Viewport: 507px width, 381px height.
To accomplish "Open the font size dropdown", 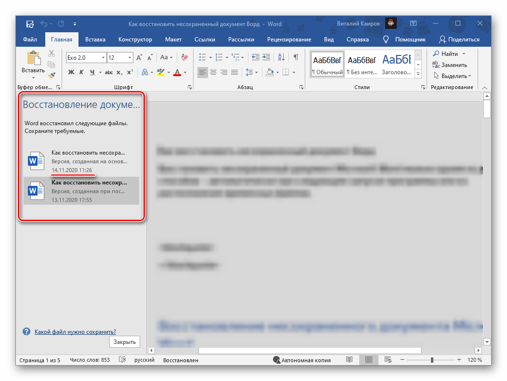I will tap(130, 58).
